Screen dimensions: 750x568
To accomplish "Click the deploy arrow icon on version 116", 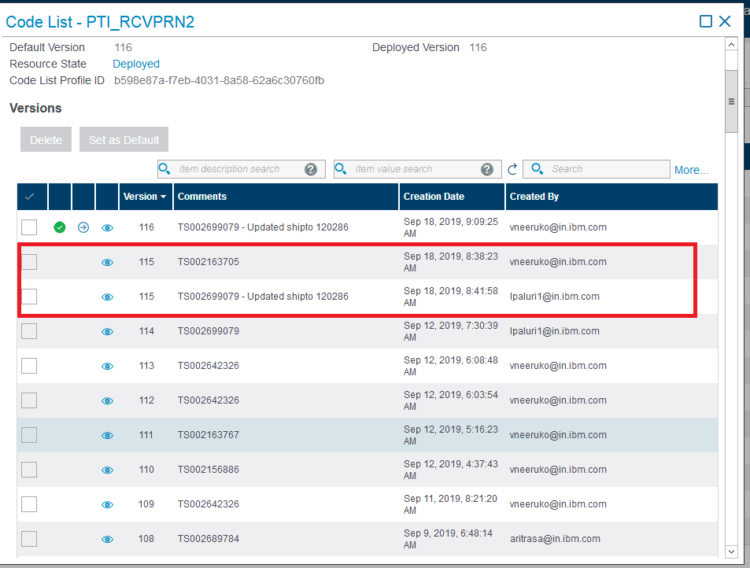I will (x=83, y=227).
